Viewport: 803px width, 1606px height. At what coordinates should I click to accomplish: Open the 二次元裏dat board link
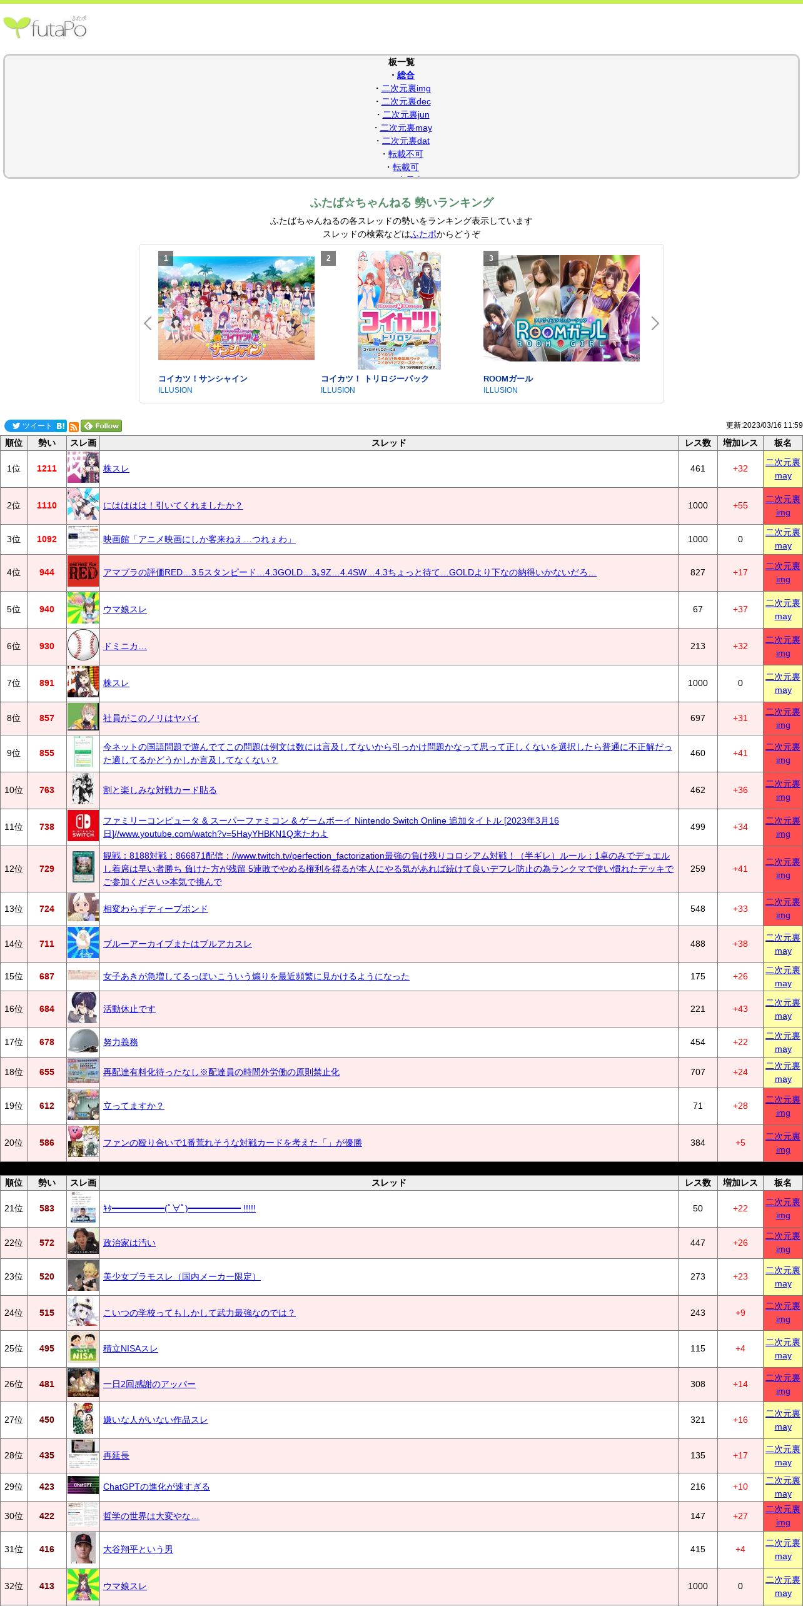click(x=406, y=141)
